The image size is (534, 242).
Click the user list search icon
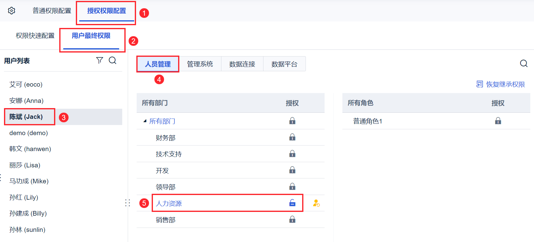(113, 60)
